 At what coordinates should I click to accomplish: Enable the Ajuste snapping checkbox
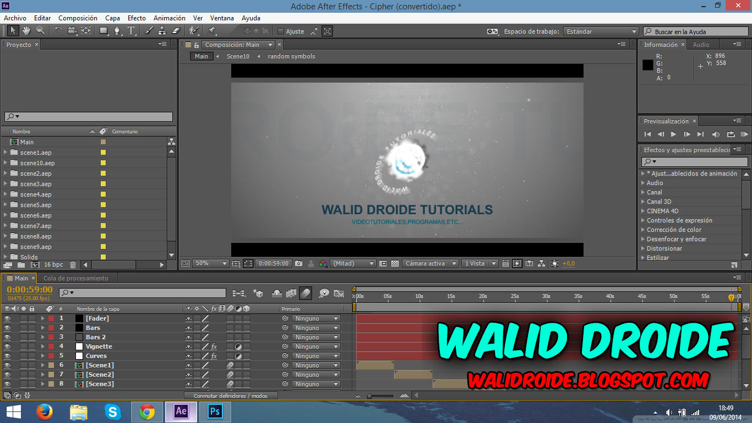pyautogui.click(x=281, y=31)
